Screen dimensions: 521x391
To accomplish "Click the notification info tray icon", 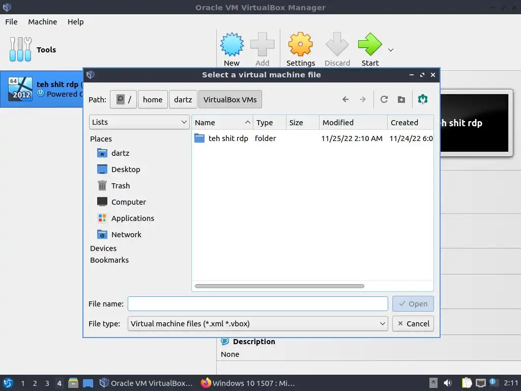I will coord(493,382).
